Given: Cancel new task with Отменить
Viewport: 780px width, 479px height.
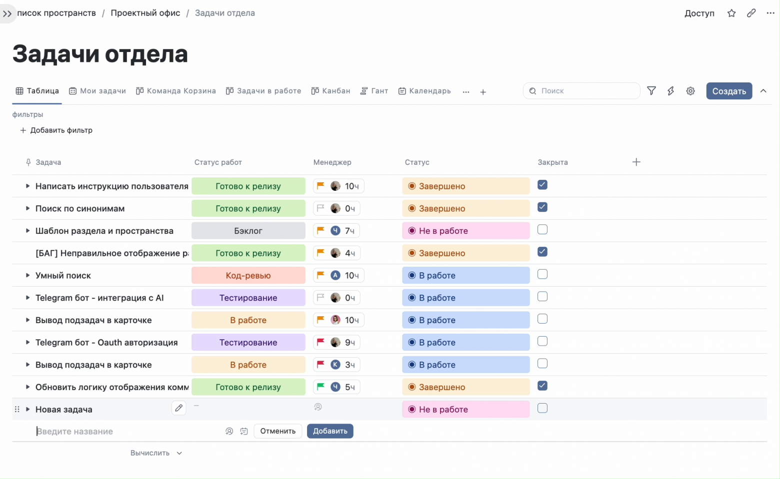Looking at the screenshot, I should [277, 431].
